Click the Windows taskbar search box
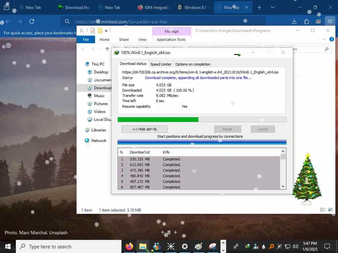This screenshot has height=253, width=338. [69, 246]
